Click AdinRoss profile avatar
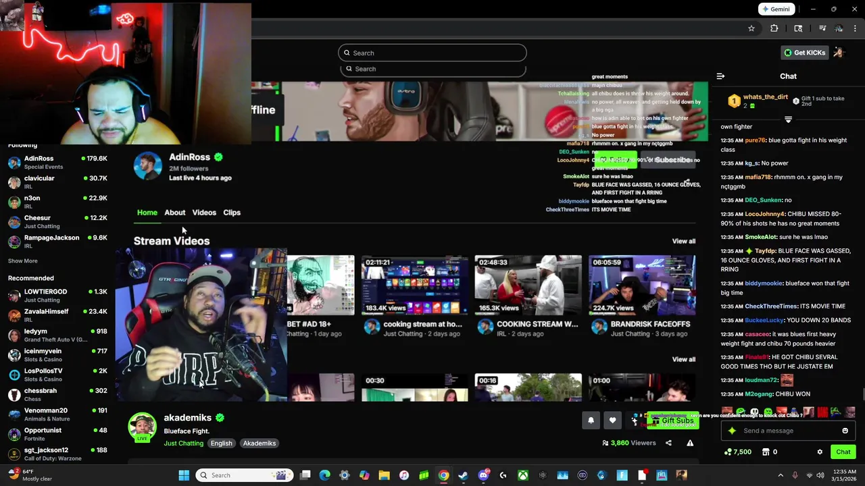Viewport: 865px width, 486px height. coord(147,166)
